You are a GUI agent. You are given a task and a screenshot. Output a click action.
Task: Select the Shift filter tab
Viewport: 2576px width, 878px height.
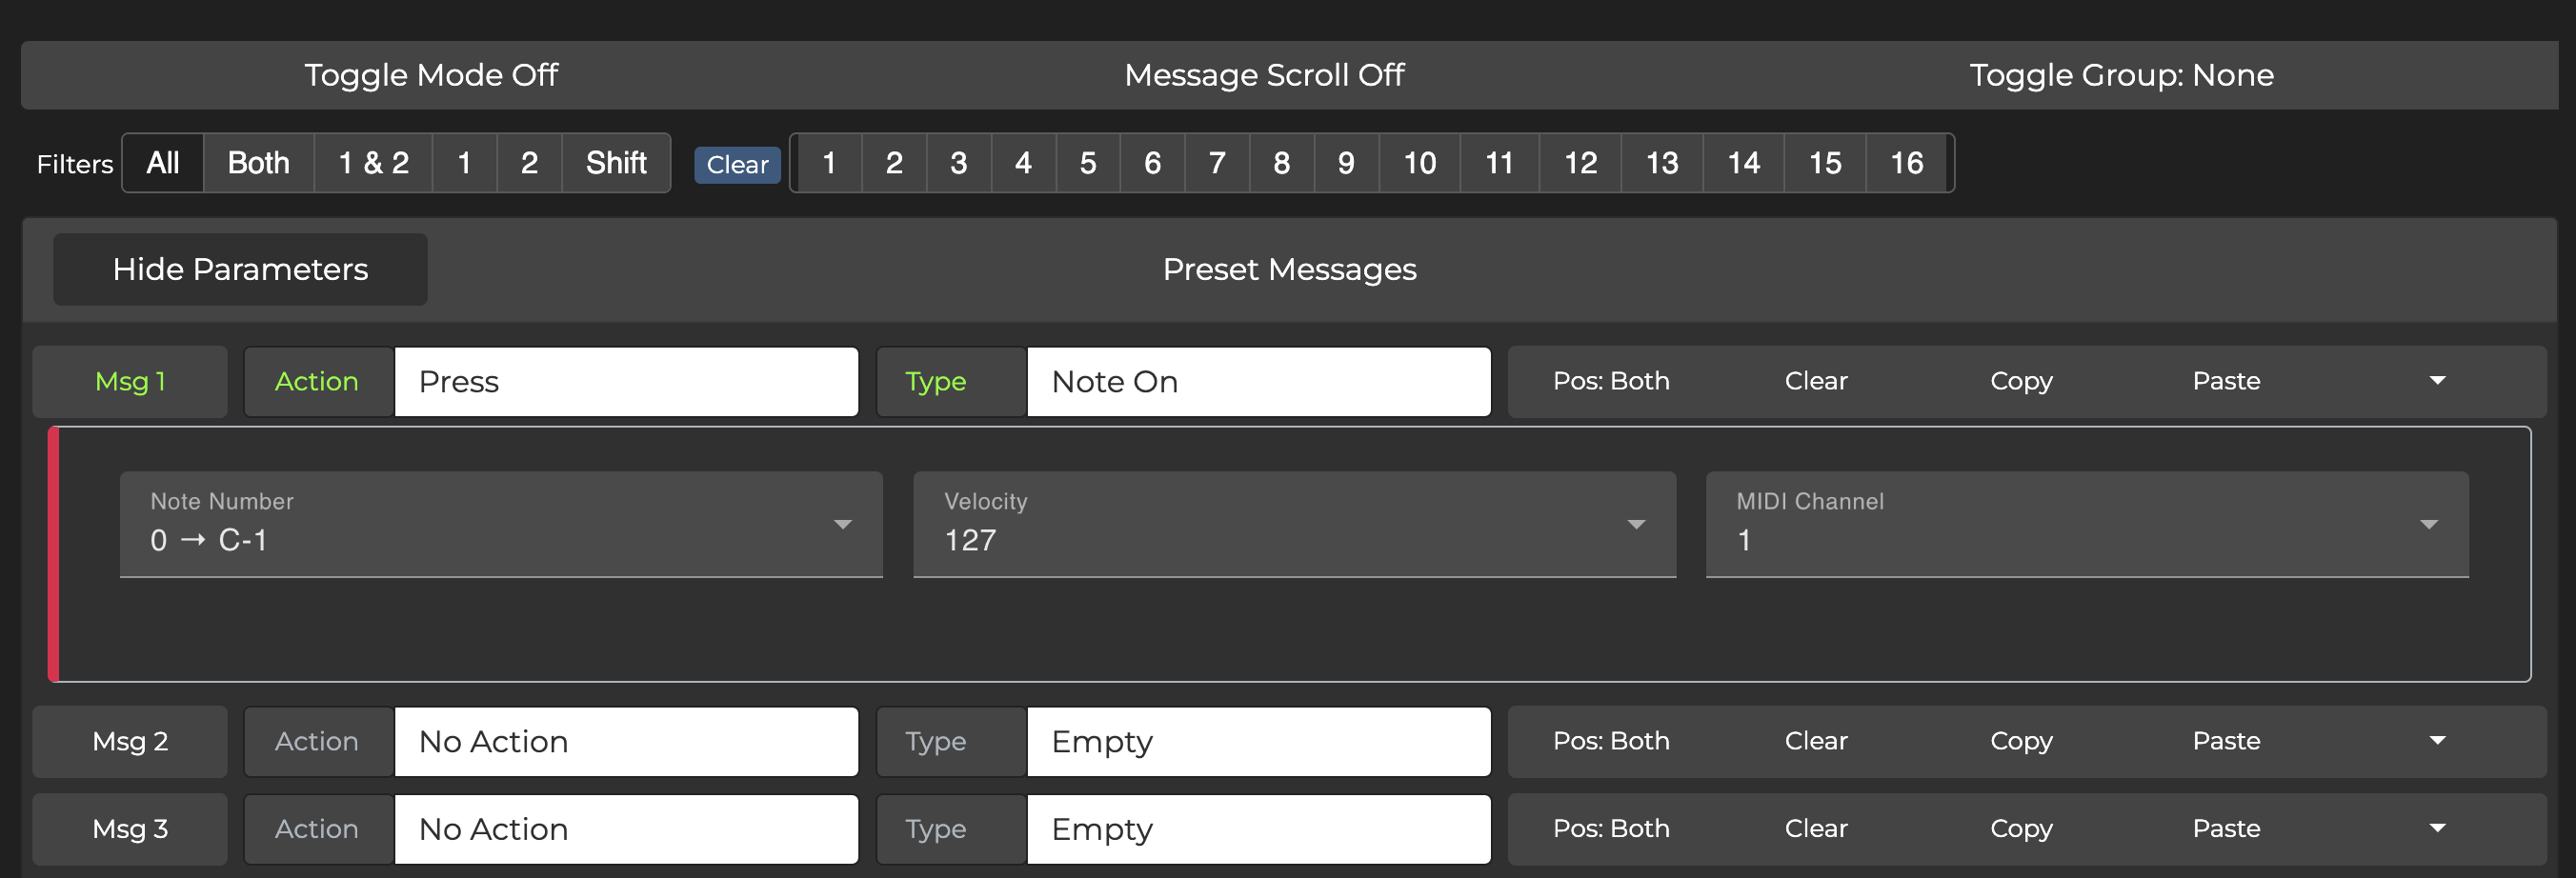616,163
